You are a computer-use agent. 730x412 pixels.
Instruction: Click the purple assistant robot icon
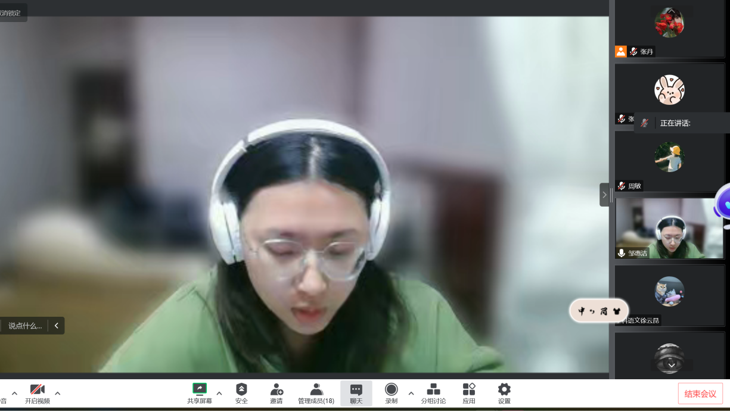click(723, 202)
